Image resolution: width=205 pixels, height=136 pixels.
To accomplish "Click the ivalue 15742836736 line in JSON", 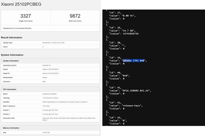I will 124,34.
